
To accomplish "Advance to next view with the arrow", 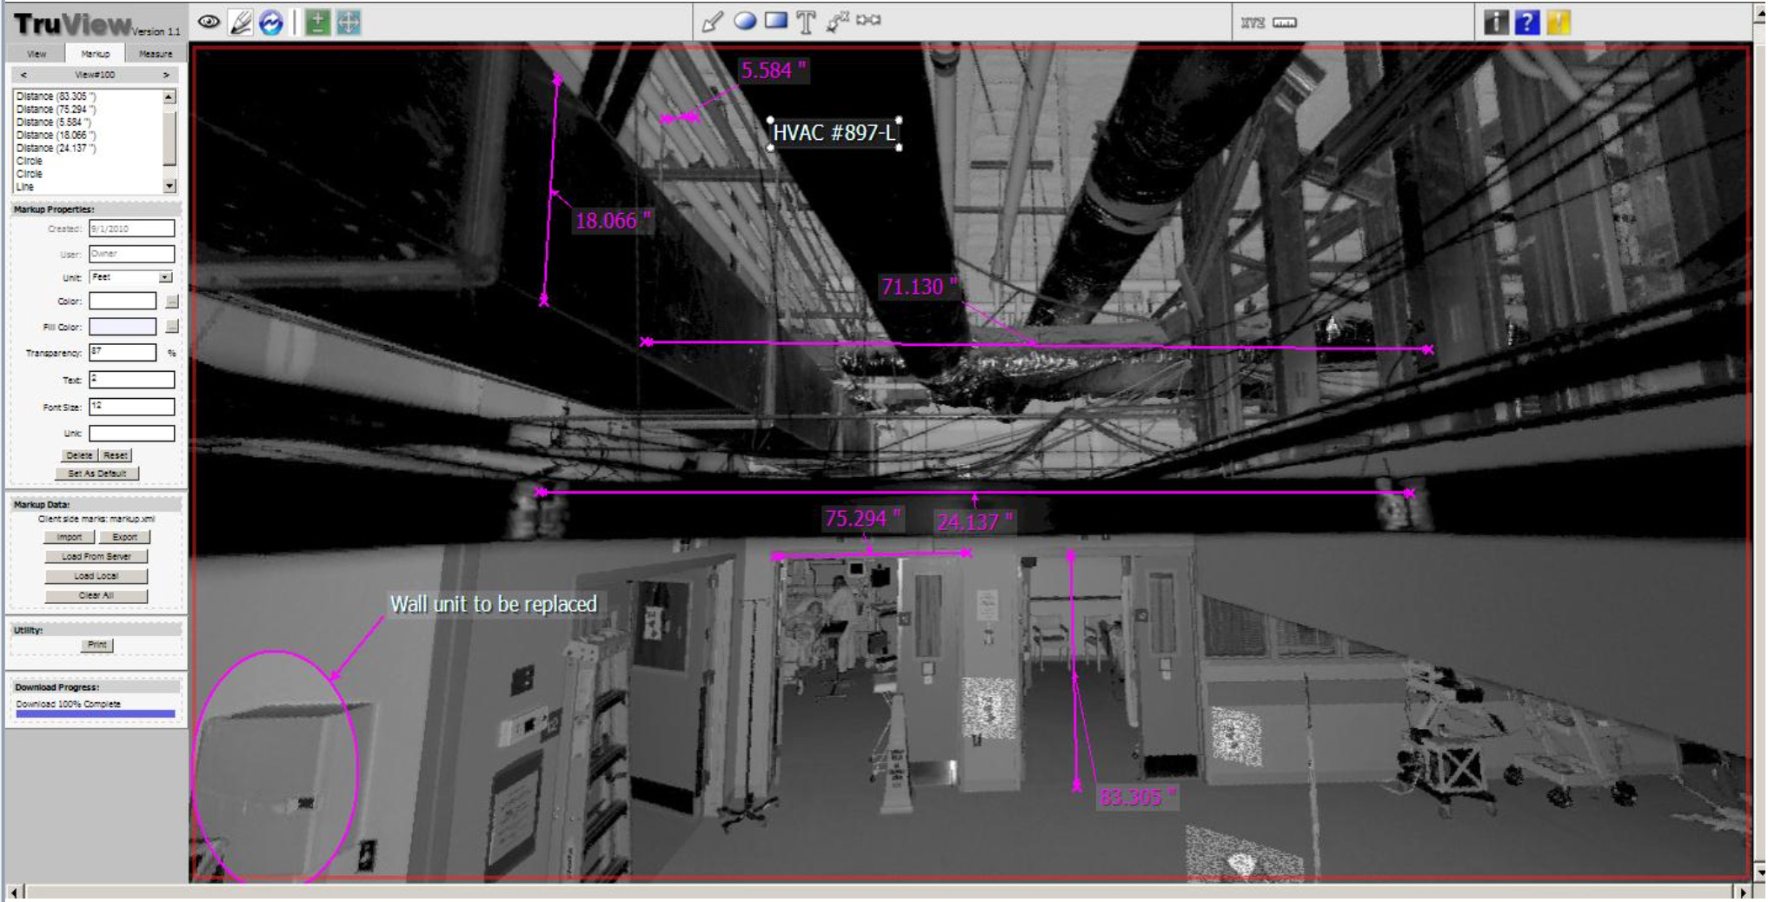I will [x=166, y=75].
